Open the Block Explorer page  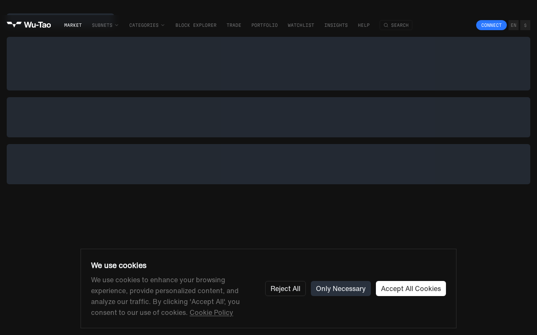[196, 25]
